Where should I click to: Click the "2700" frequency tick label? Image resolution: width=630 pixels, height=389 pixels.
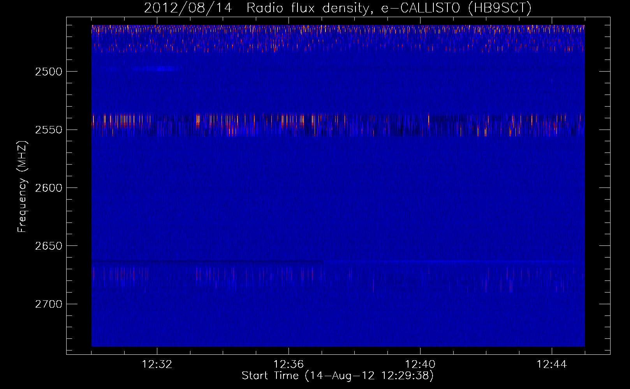[x=48, y=304]
